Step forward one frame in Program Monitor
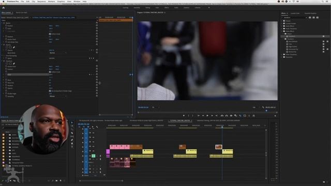The height and width of the screenshot is (186, 331). pos(212,116)
